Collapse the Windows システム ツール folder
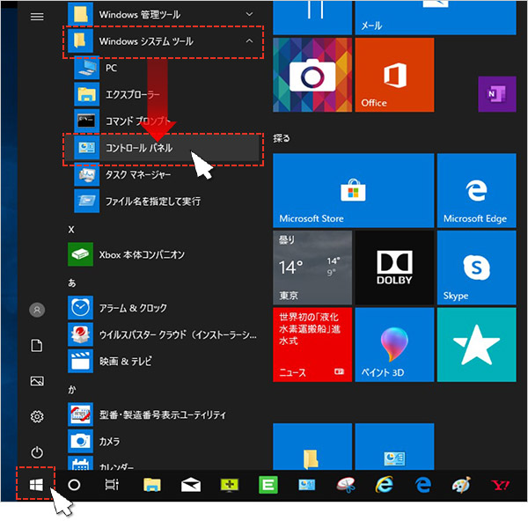This screenshot has height=528, width=528. (x=163, y=41)
